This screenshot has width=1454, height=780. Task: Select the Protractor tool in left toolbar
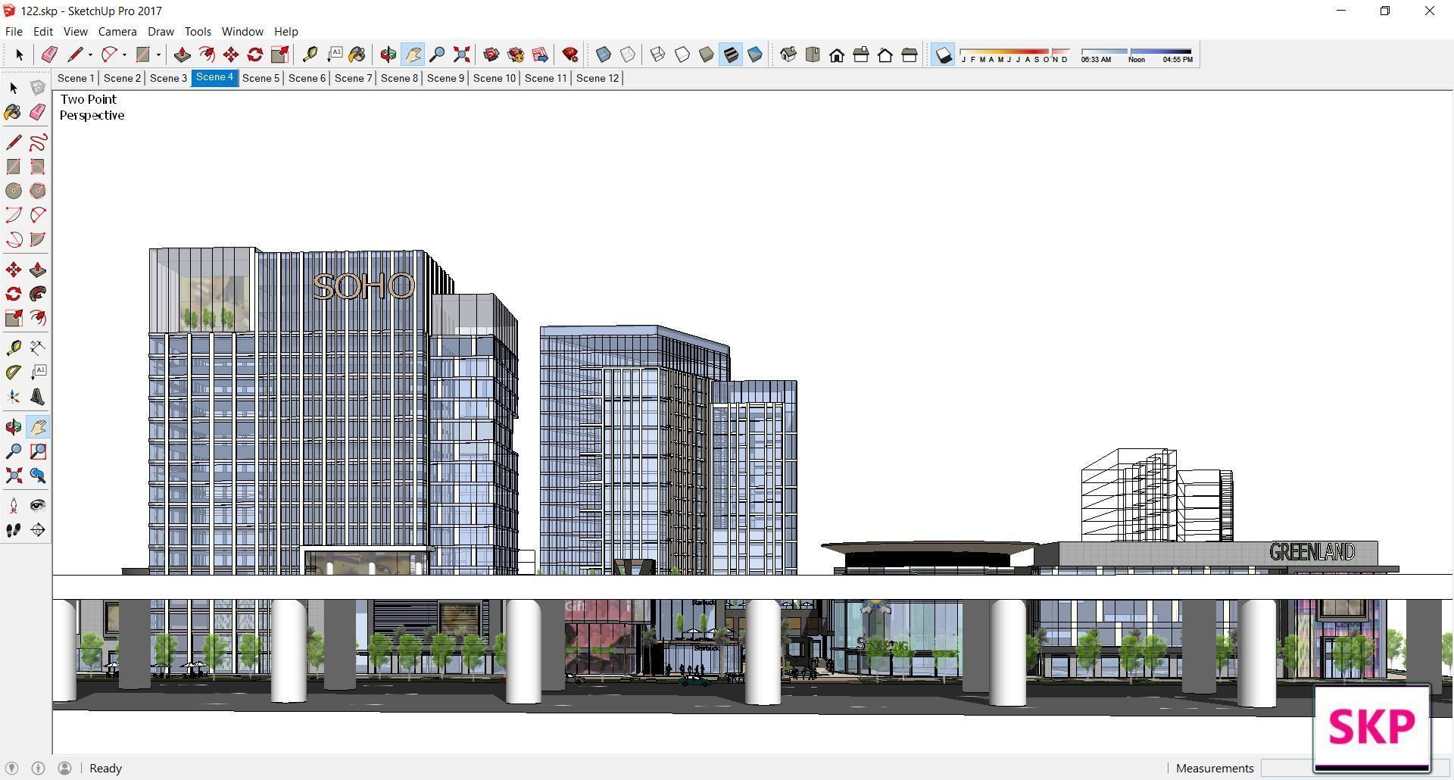14,373
